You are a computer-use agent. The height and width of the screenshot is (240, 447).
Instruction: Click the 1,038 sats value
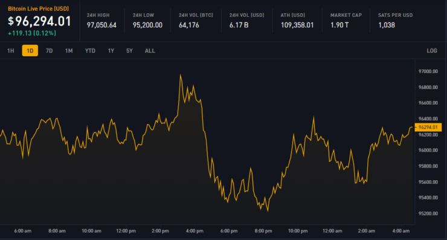tap(387, 25)
